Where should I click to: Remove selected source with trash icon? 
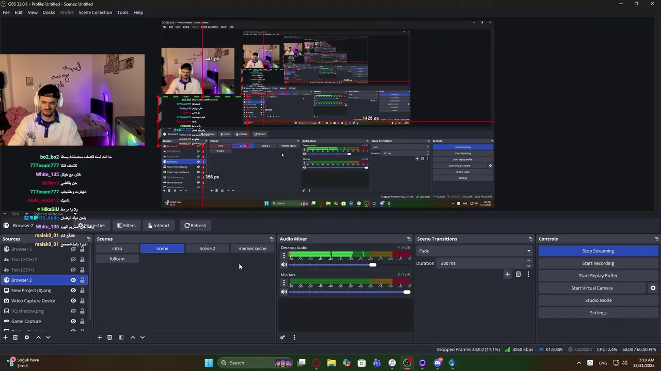(x=15, y=338)
